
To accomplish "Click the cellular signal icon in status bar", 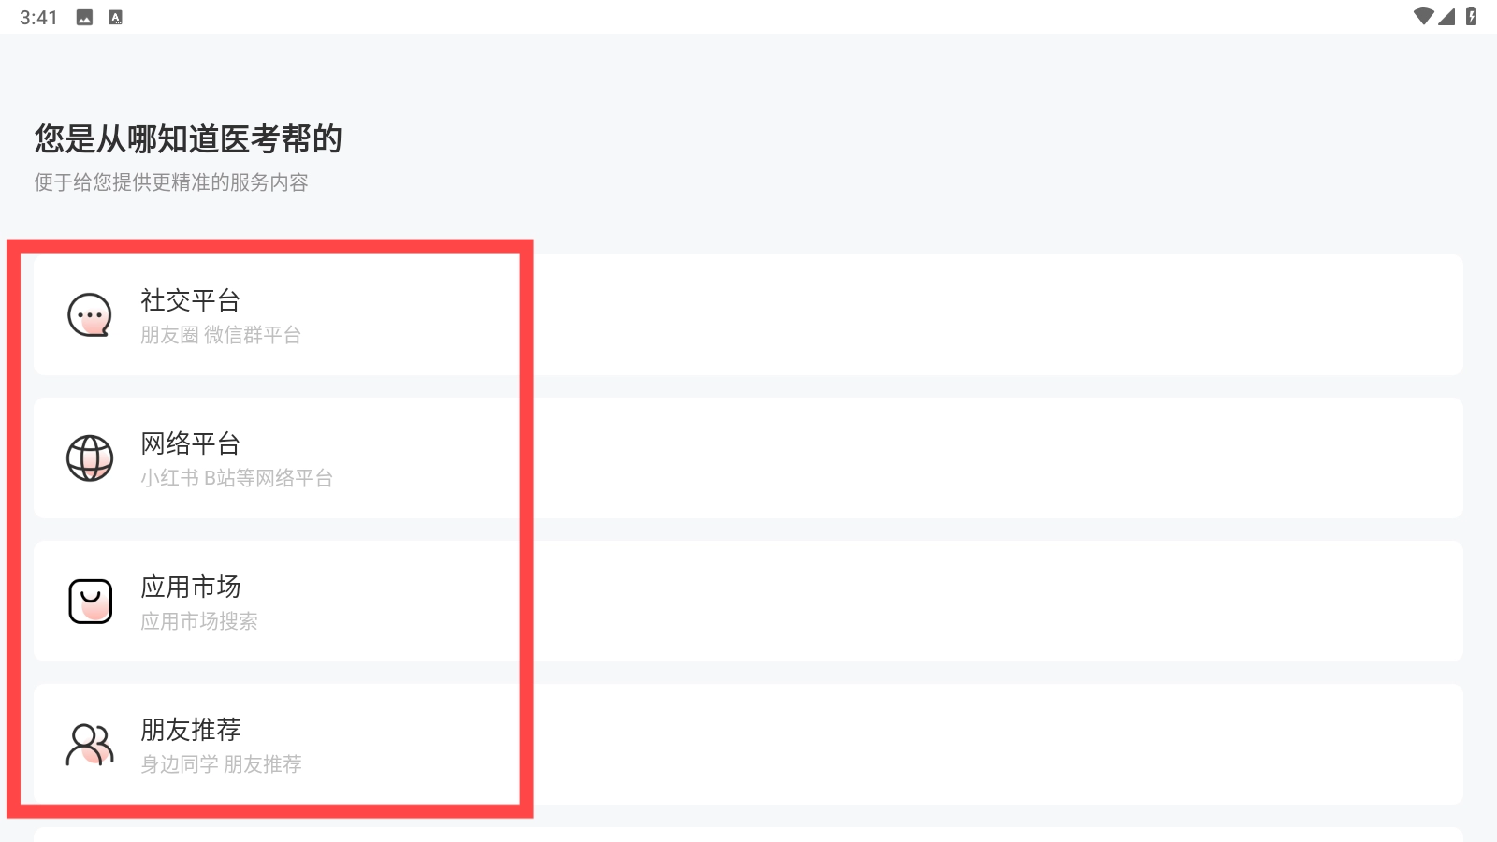I will click(1447, 17).
